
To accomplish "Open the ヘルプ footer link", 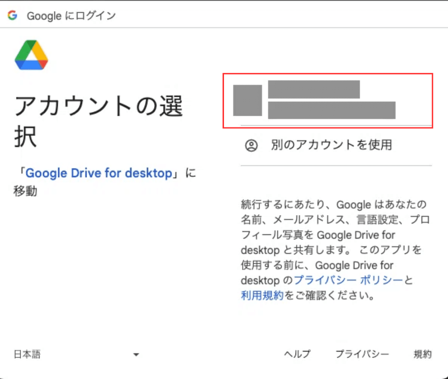I will click(x=297, y=354).
